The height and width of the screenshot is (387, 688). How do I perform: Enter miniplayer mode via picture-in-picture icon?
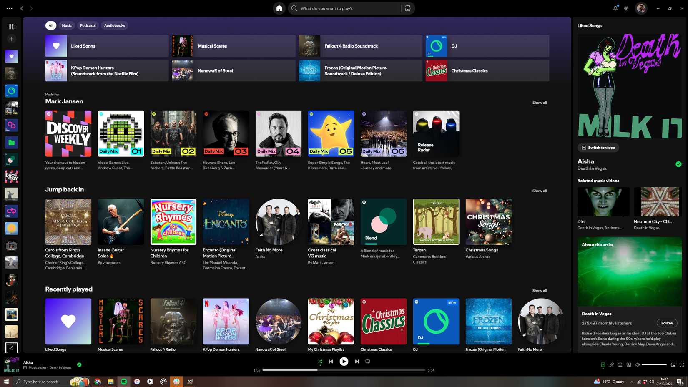pyautogui.click(x=673, y=364)
